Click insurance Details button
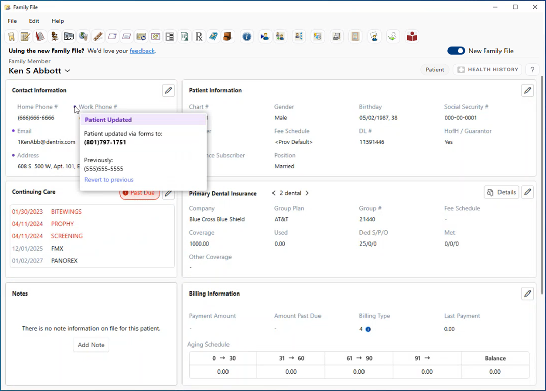The width and height of the screenshot is (546, 391). point(501,192)
